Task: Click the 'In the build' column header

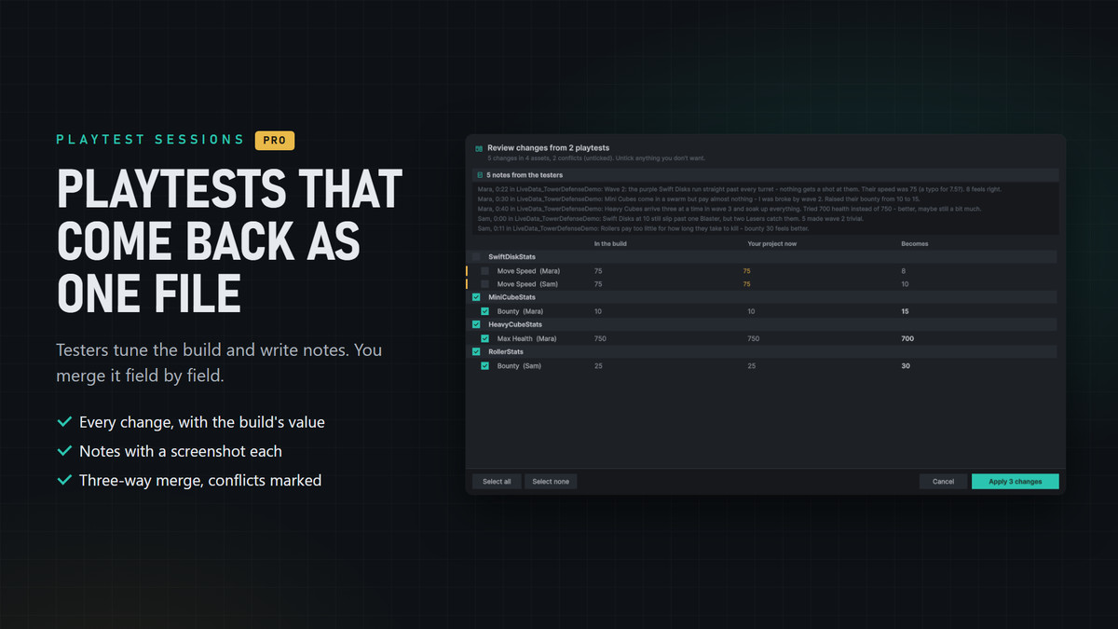Action: [x=610, y=244]
